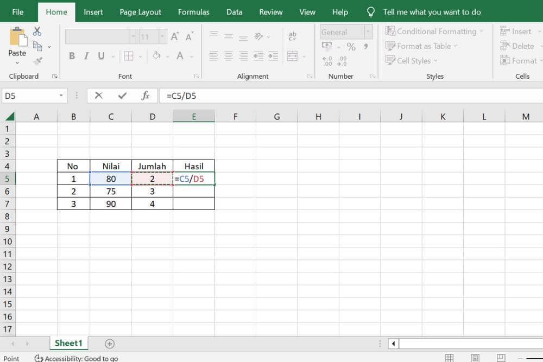Apply Percent Style to the number format
543x362 pixels.
(351, 47)
